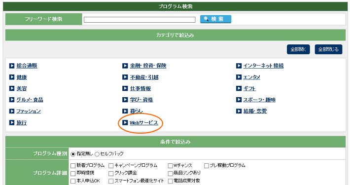
Task: Open the 結婚・恋愛 category link
Action: (255, 111)
